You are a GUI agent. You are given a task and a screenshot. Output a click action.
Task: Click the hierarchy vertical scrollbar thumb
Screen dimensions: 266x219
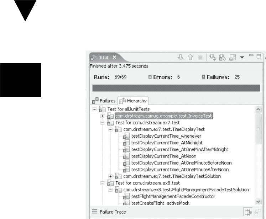coord(258,129)
